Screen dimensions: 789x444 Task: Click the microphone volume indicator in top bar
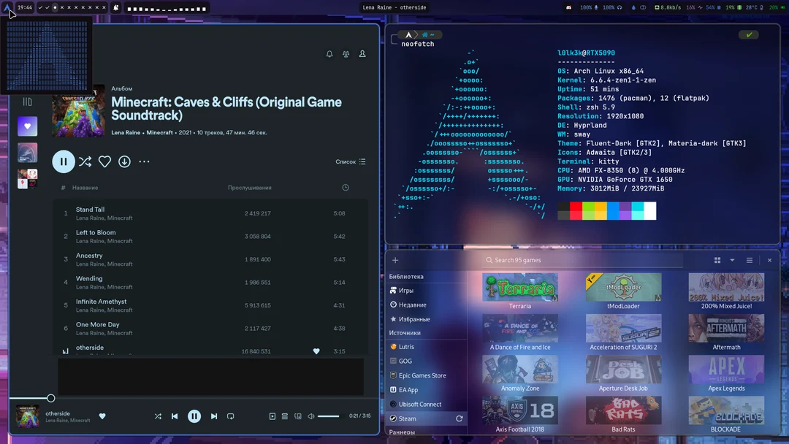590,7
